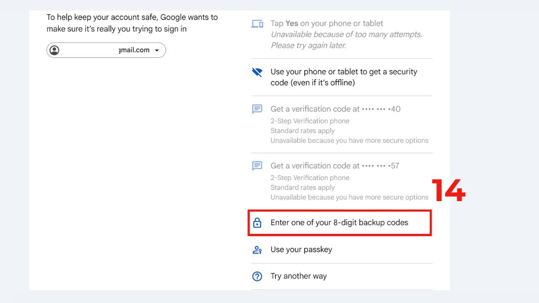Image resolution: width=539 pixels, height=303 pixels.
Task: Click the question mark icon beside Try another way
Action: [x=256, y=276]
